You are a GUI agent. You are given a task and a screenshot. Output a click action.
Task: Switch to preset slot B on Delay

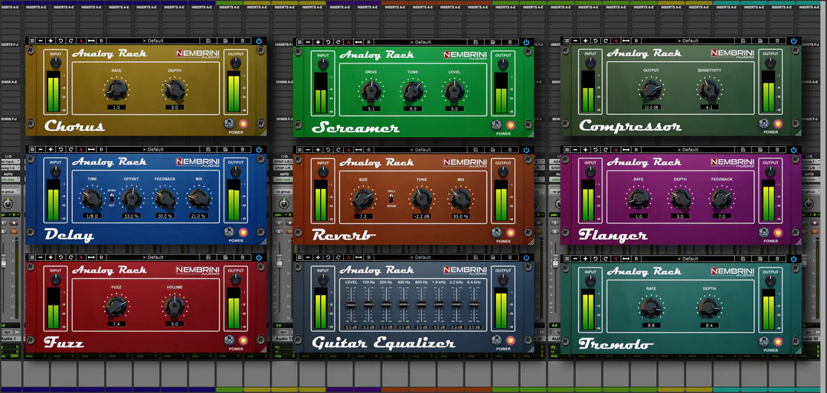[101, 149]
